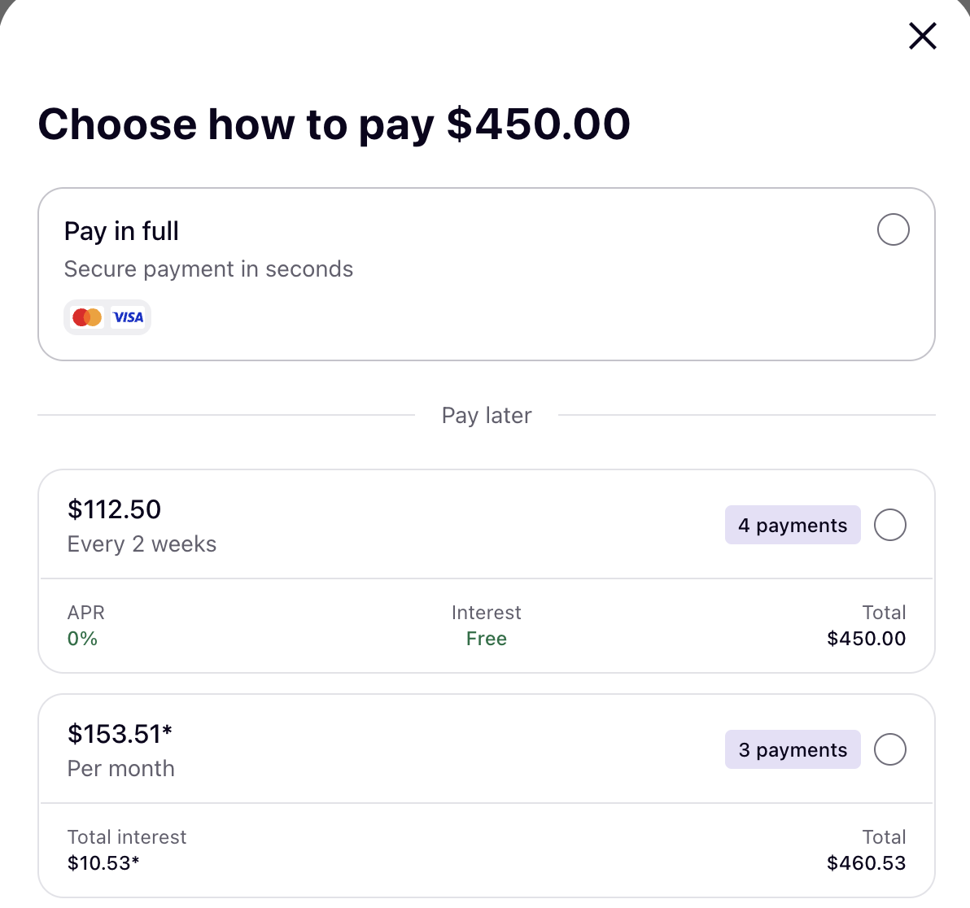The width and height of the screenshot is (970, 908).
Task: Click the "Every 2 weeks" label
Action: click(142, 544)
